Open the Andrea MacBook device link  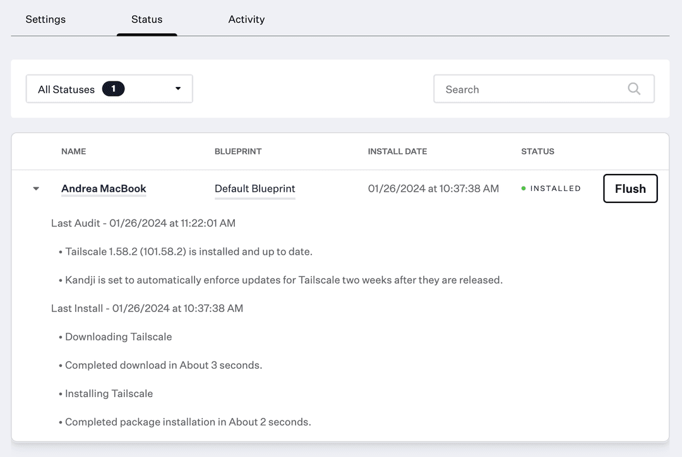(x=103, y=188)
